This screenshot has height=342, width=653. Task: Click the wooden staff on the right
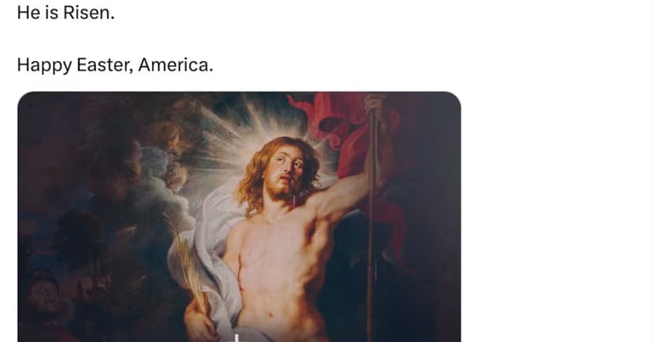[371, 224]
